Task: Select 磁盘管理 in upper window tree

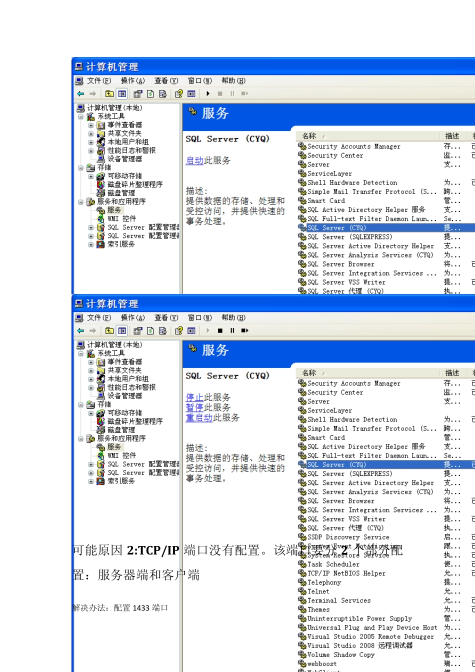Action: (121, 193)
